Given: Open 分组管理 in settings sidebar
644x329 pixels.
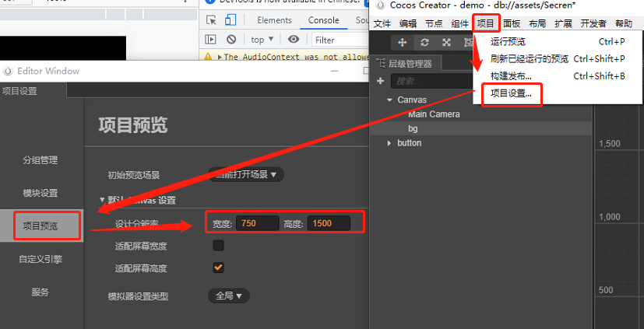Looking at the screenshot, I should click(40, 160).
